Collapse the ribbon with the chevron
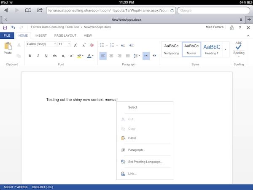The image size is (253, 190). pos(248,36)
